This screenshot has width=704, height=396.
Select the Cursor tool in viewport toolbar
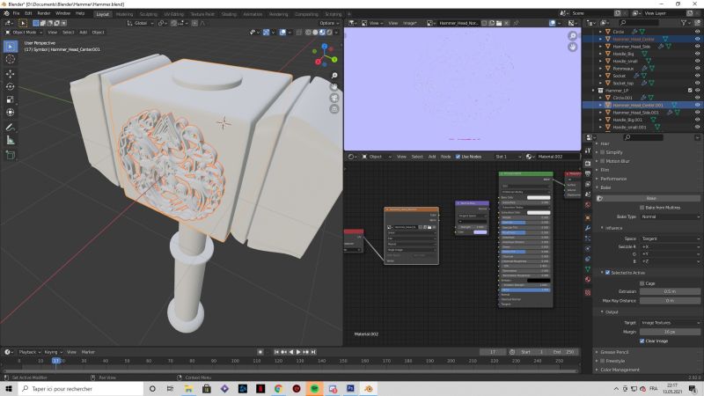tap(11, 59)
